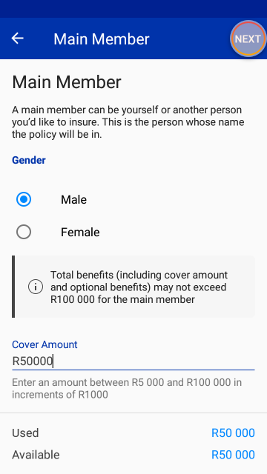Tap the Female gender label

[x=80, y=232]
